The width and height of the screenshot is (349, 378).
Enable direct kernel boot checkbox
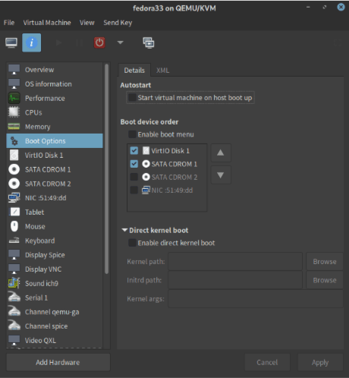click(132, 243)
